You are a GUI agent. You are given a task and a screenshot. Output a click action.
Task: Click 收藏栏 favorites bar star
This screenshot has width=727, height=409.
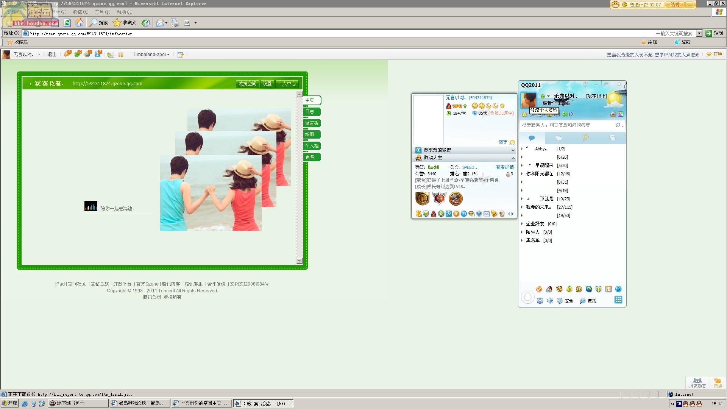[18, 42]
